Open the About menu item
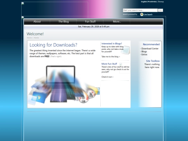188x141 pixels. (37, 22)
